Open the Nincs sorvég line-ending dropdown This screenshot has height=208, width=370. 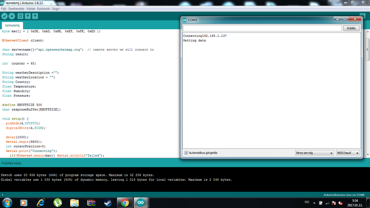pyautogui.click(x=314, y=153)
